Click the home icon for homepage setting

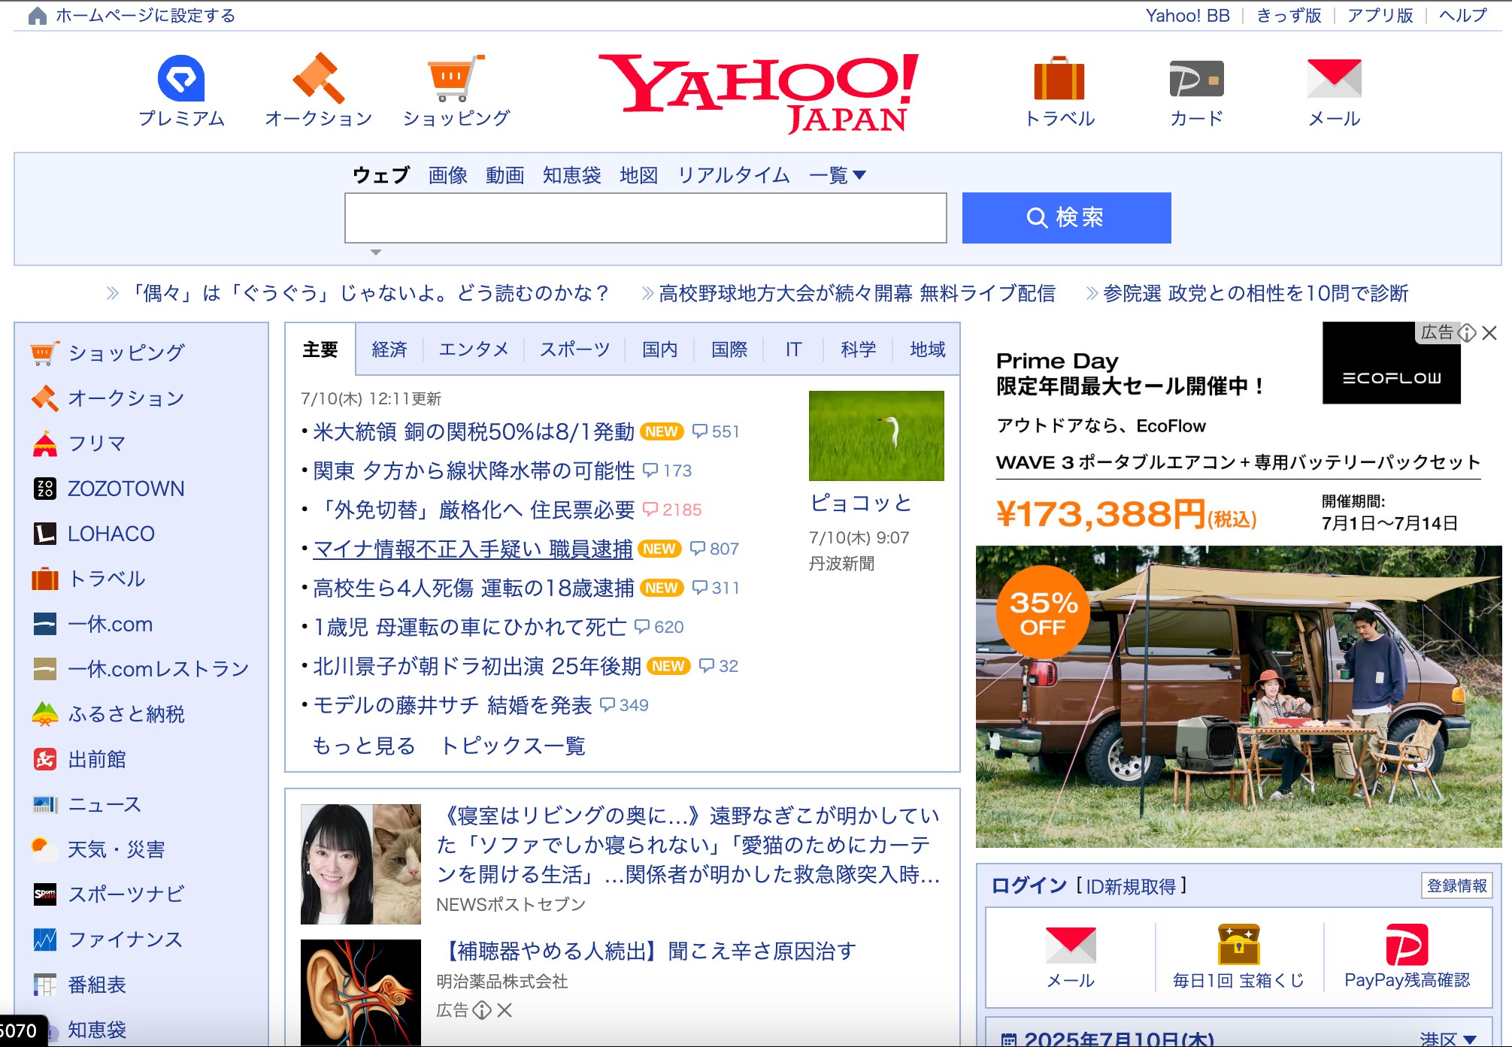37,16
